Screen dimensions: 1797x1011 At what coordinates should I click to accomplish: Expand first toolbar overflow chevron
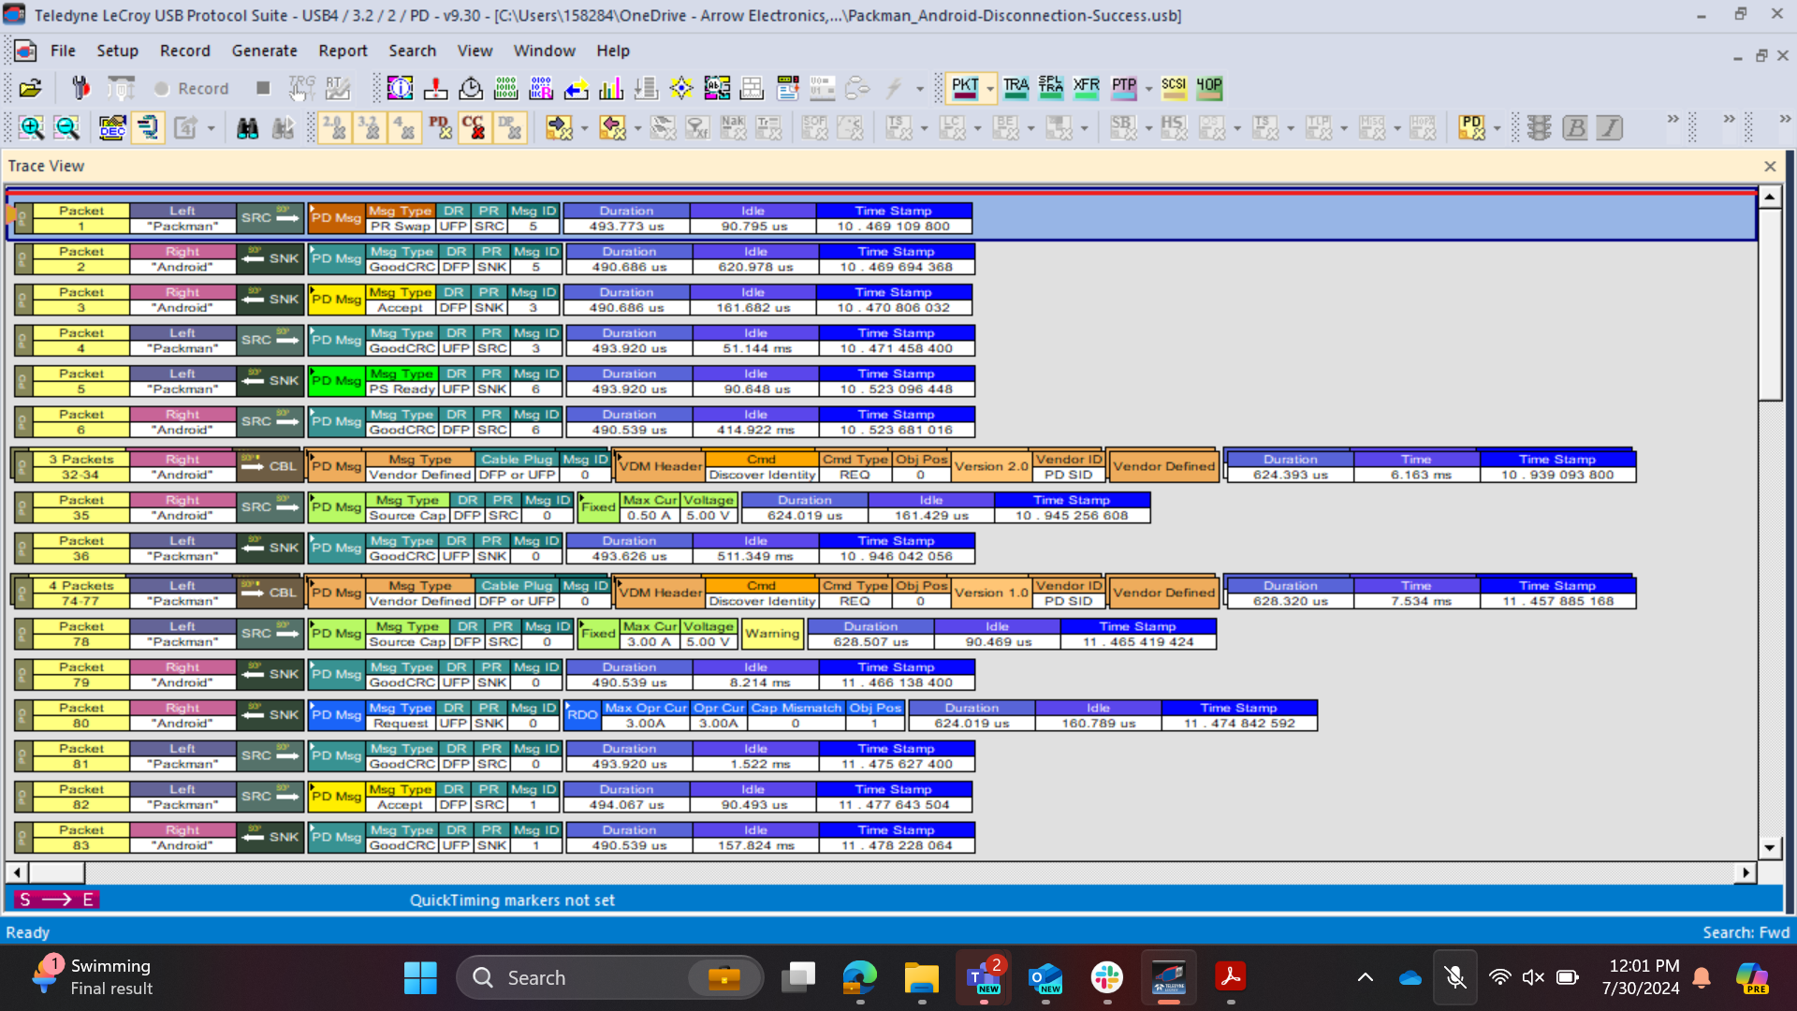1673,119
